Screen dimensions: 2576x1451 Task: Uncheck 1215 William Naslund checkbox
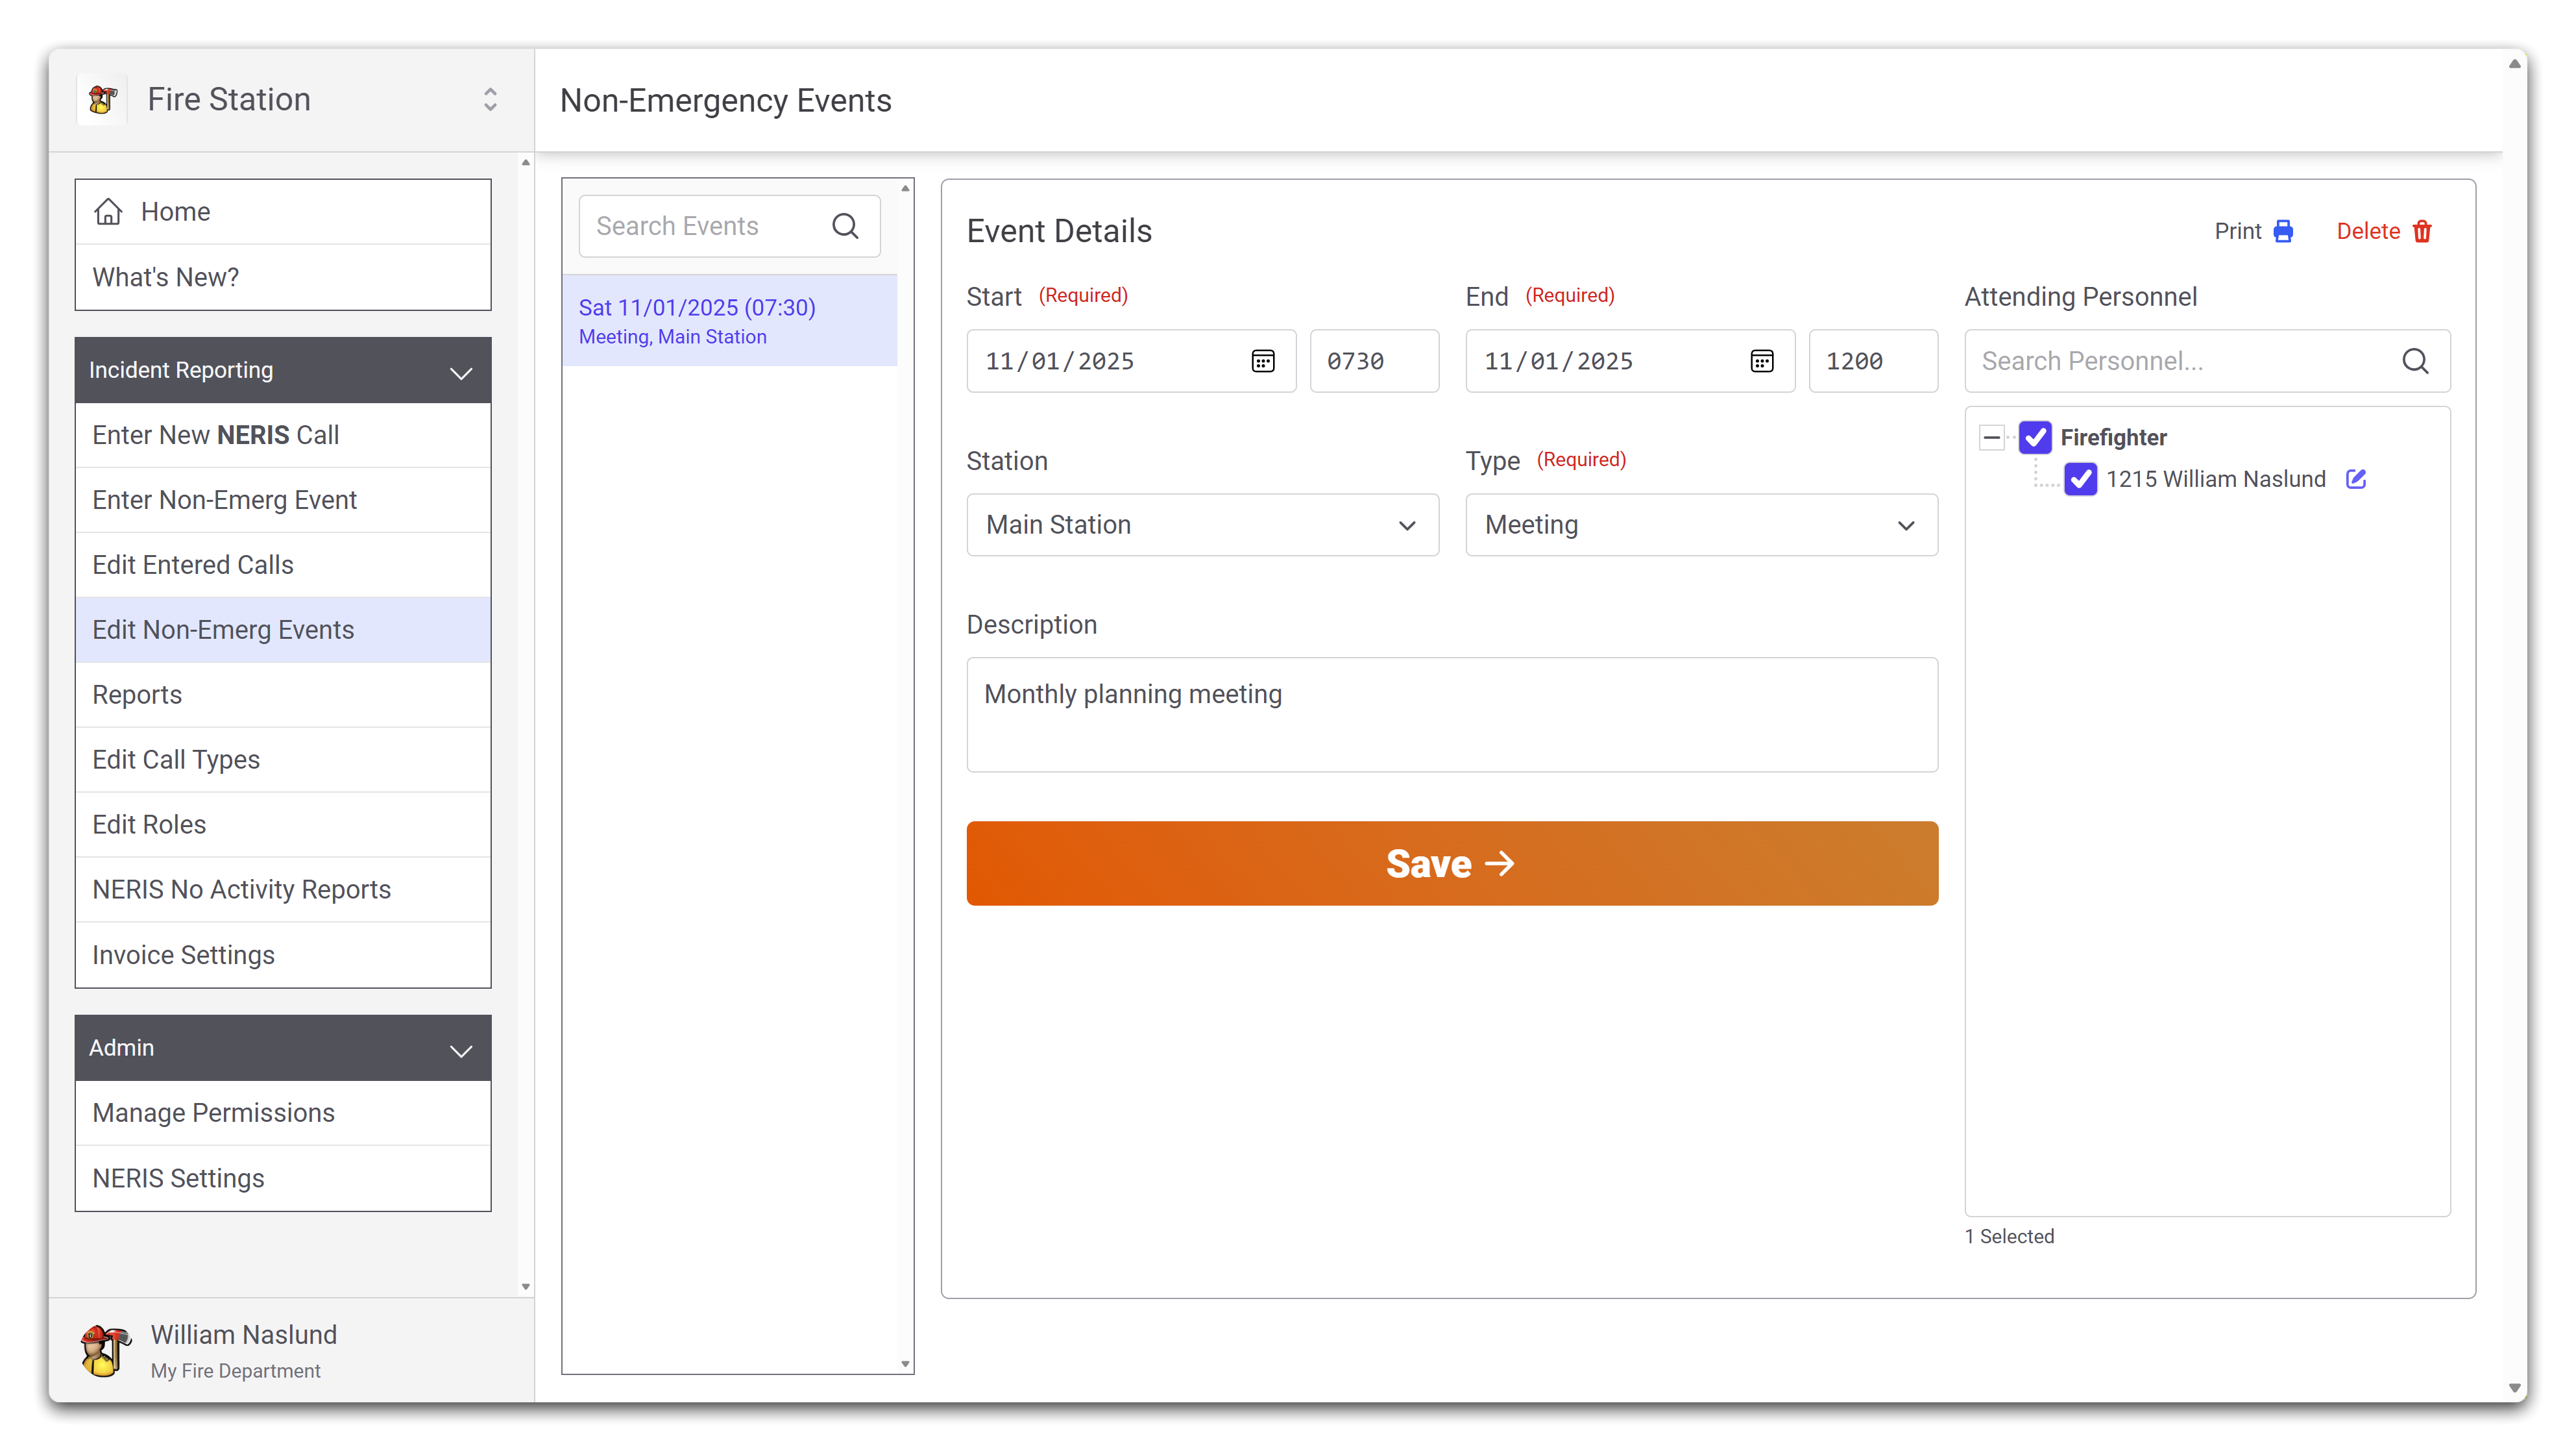(x=2080, y=479)
